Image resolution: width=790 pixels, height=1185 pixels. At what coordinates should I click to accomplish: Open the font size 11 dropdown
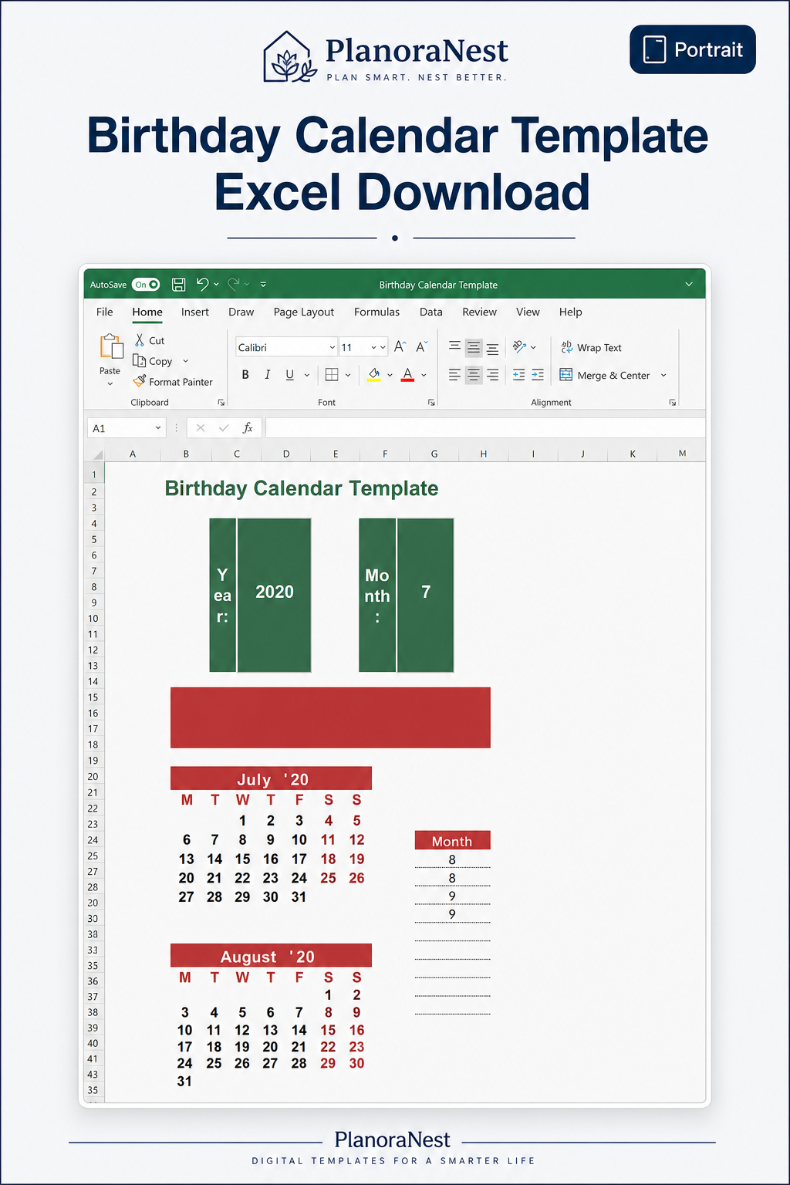pyautogui.click(x=383, y=348)
